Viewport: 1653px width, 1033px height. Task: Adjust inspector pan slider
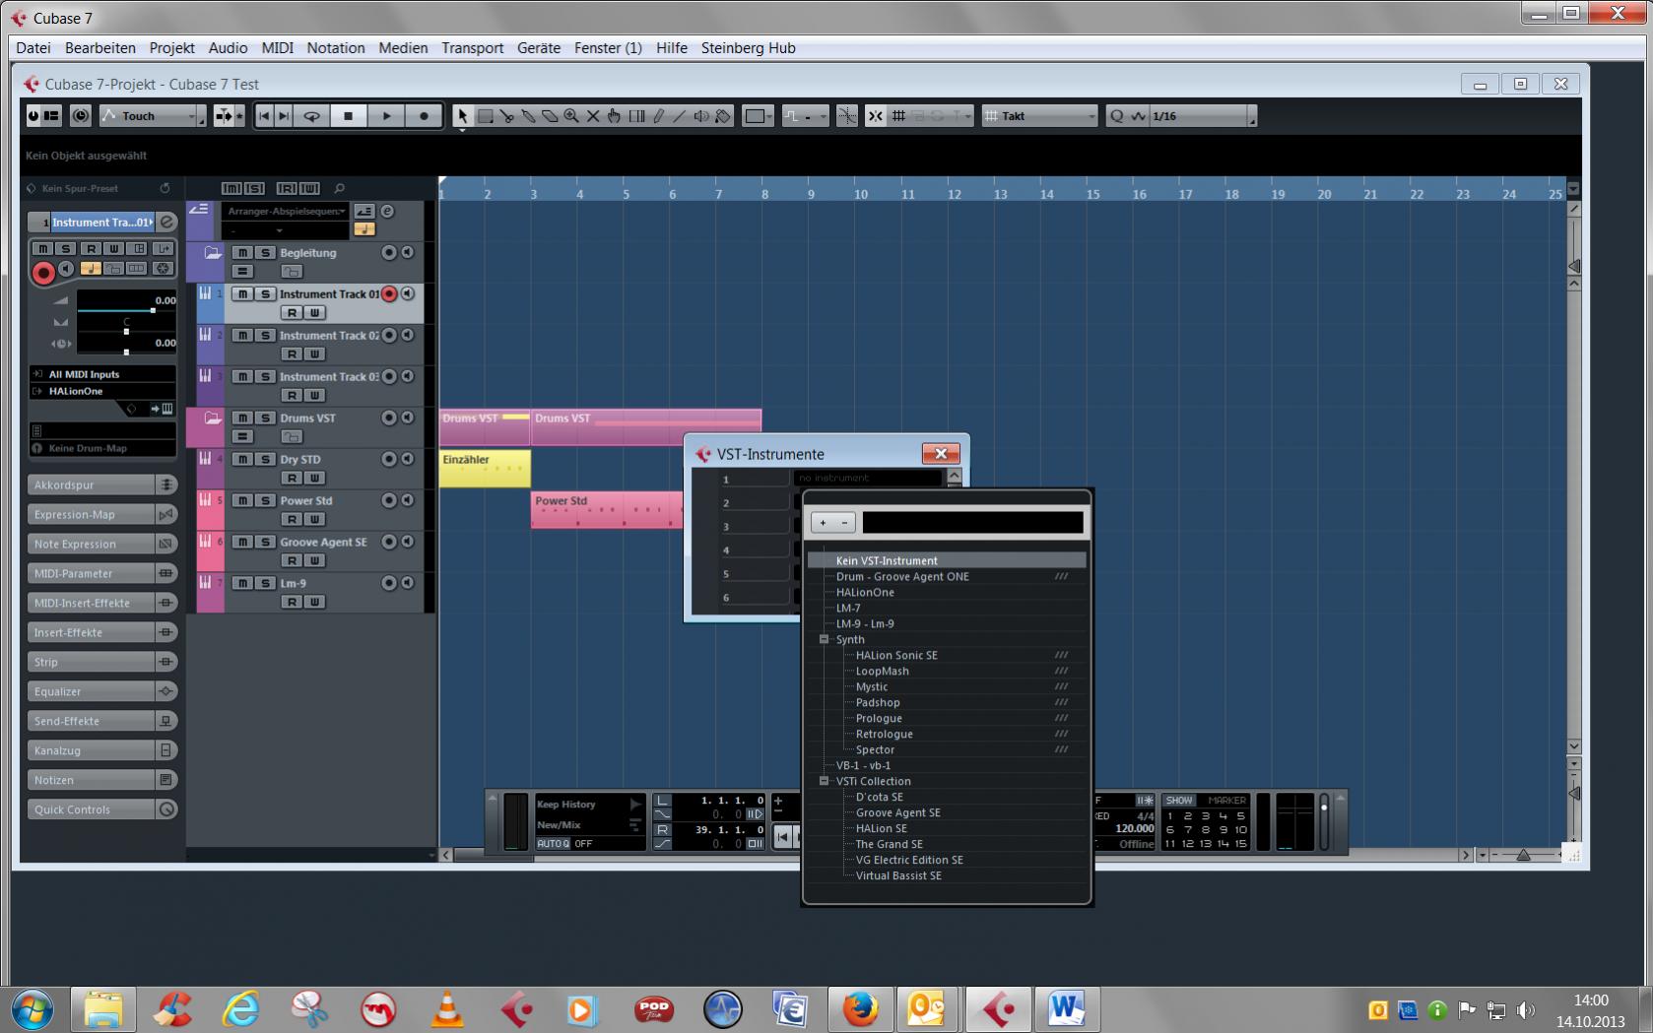tap(126, 331)
